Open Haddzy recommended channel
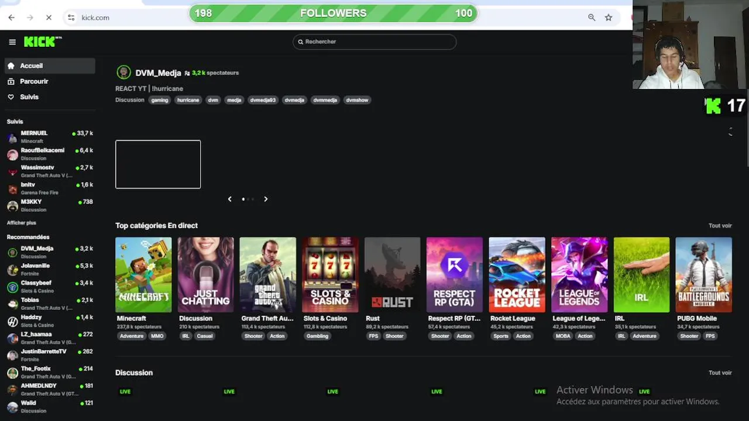This screenshot has height=421, width=749. pos(50,320)
